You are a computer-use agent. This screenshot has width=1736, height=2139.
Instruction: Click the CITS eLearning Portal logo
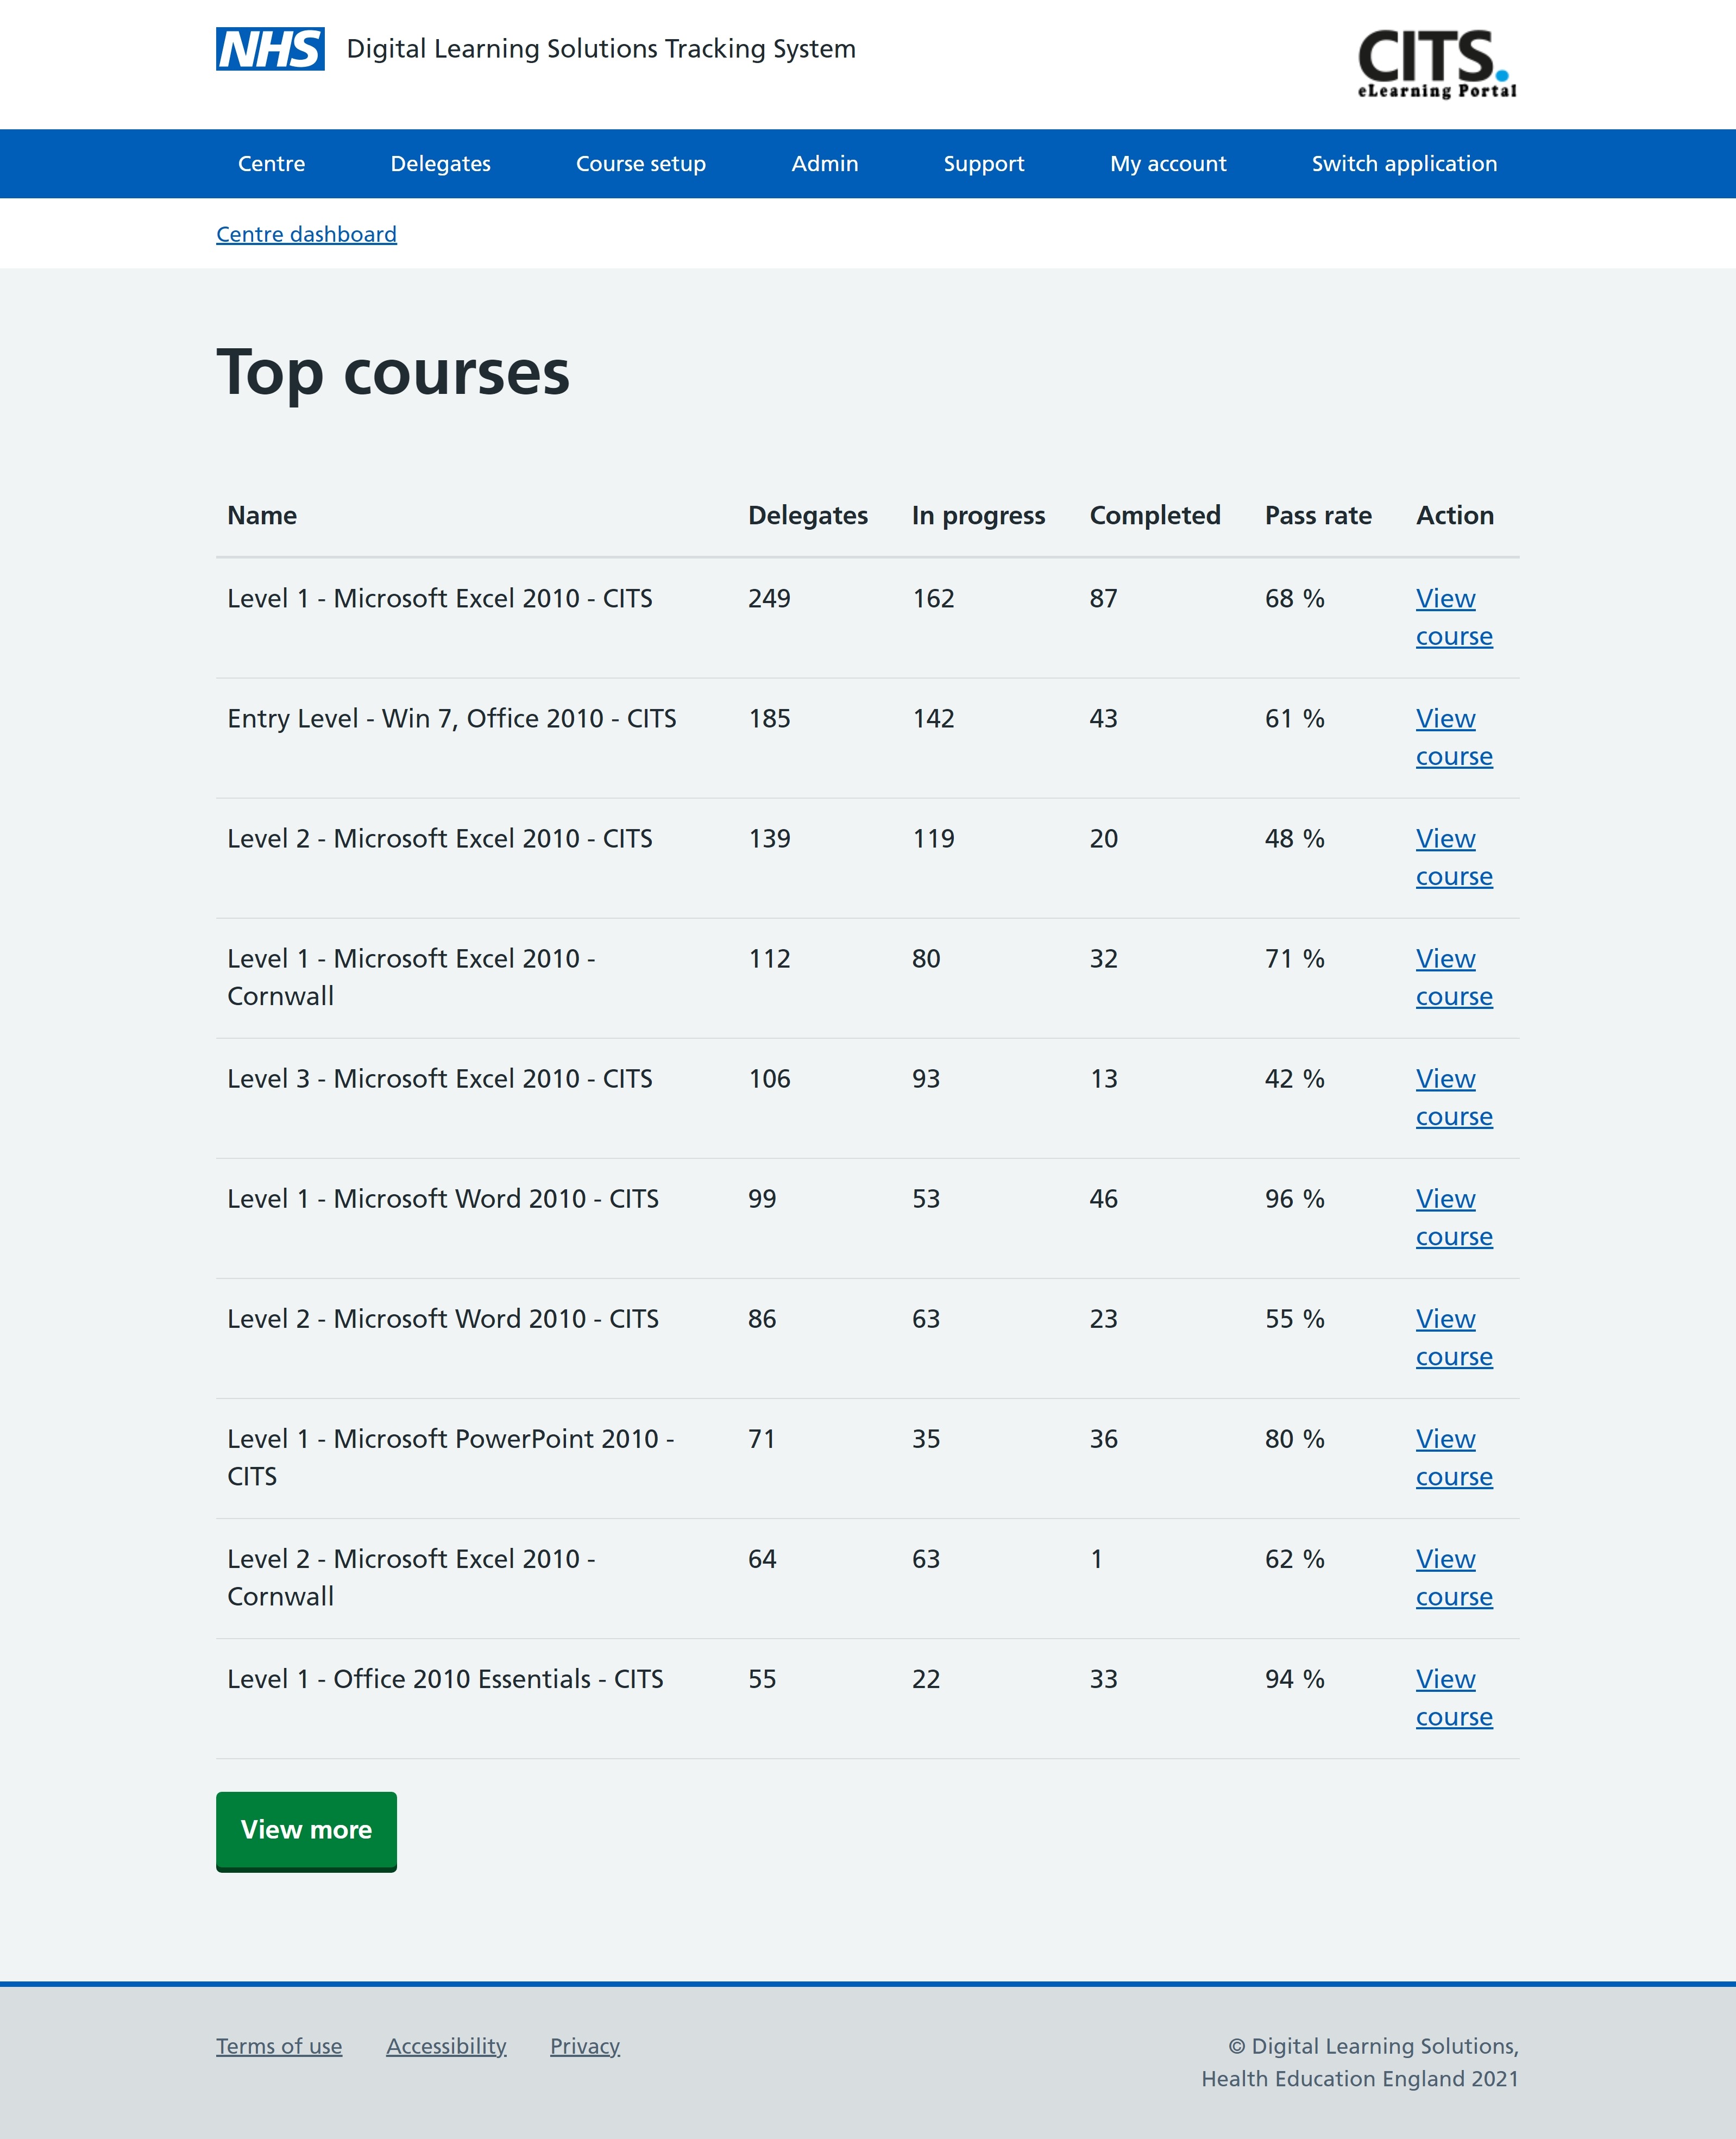point(1436,63)
